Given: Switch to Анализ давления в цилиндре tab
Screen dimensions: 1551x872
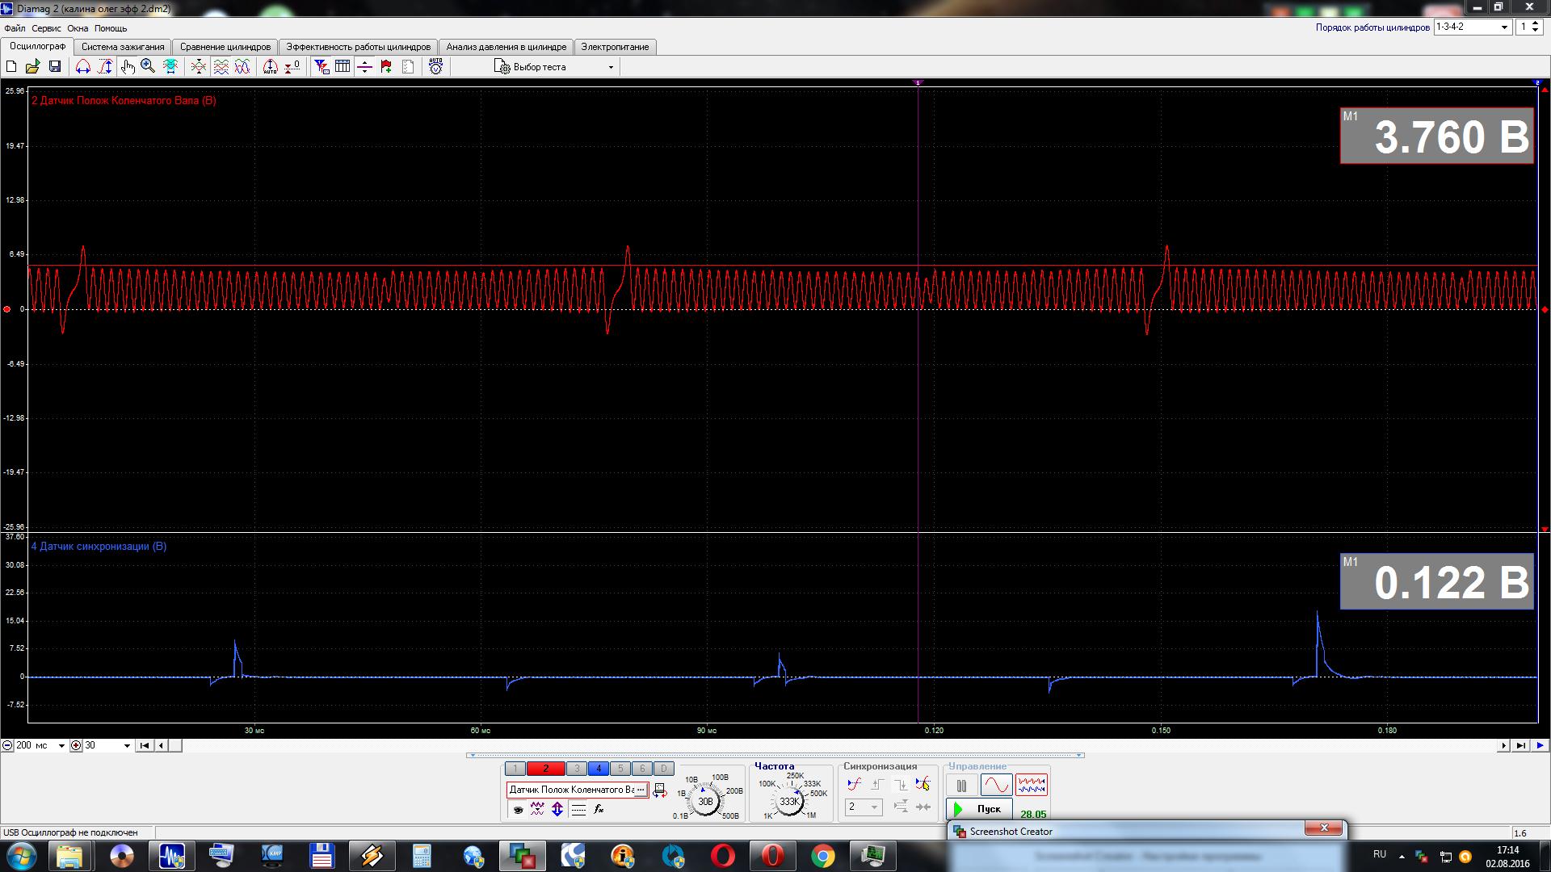Looking at the screenshot, I should 506,47.
